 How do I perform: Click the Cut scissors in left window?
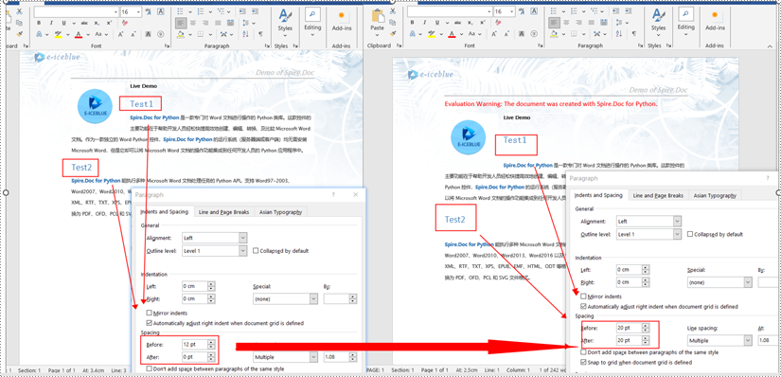20,11
